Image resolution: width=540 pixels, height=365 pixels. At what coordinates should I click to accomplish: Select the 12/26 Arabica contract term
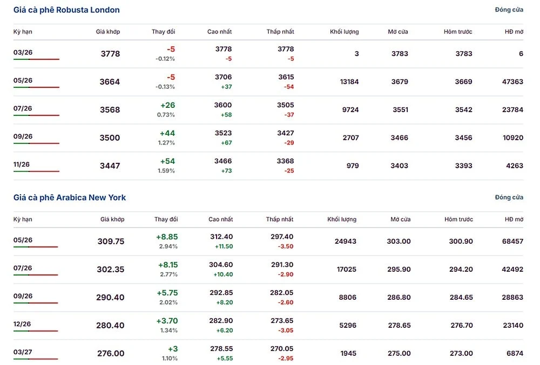tap(23, 324)
